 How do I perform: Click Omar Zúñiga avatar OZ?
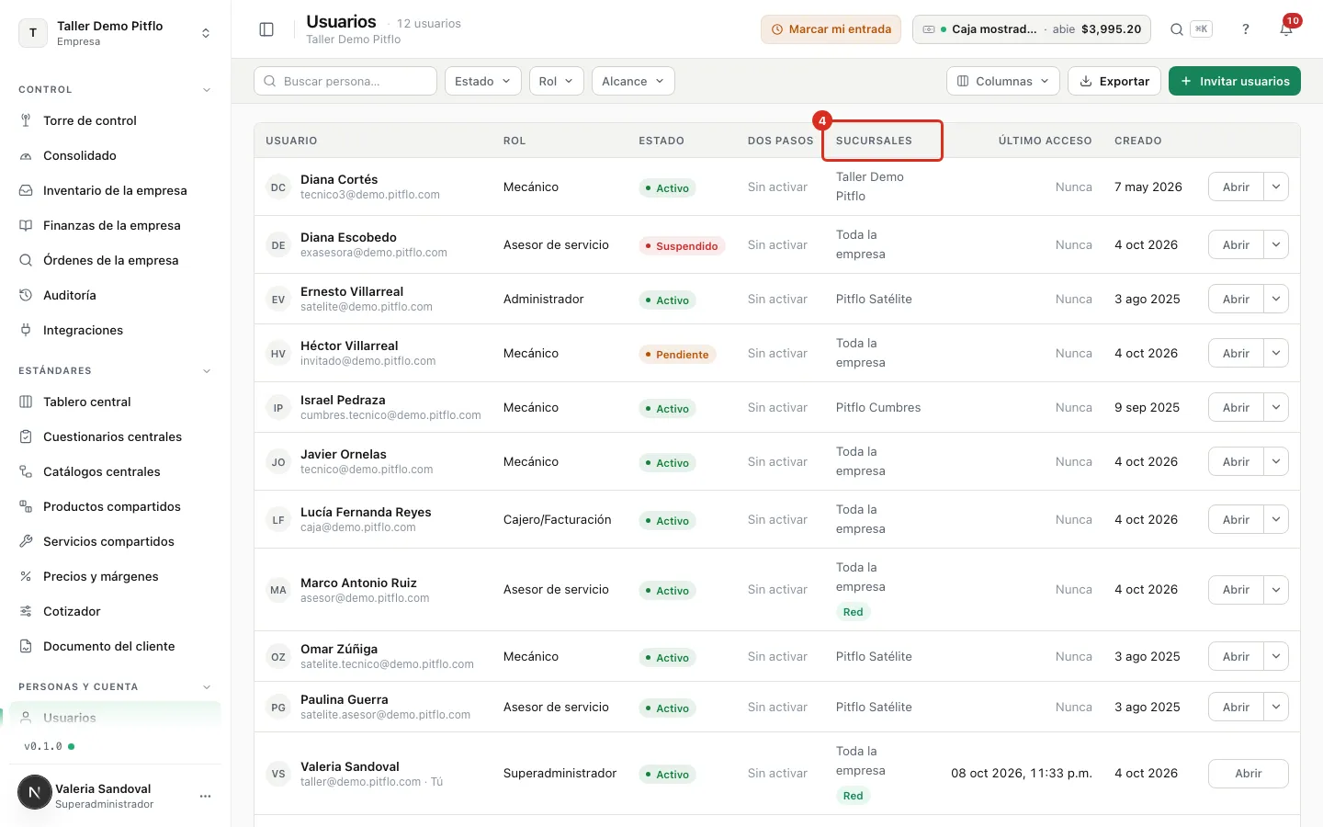click(278, 657)
